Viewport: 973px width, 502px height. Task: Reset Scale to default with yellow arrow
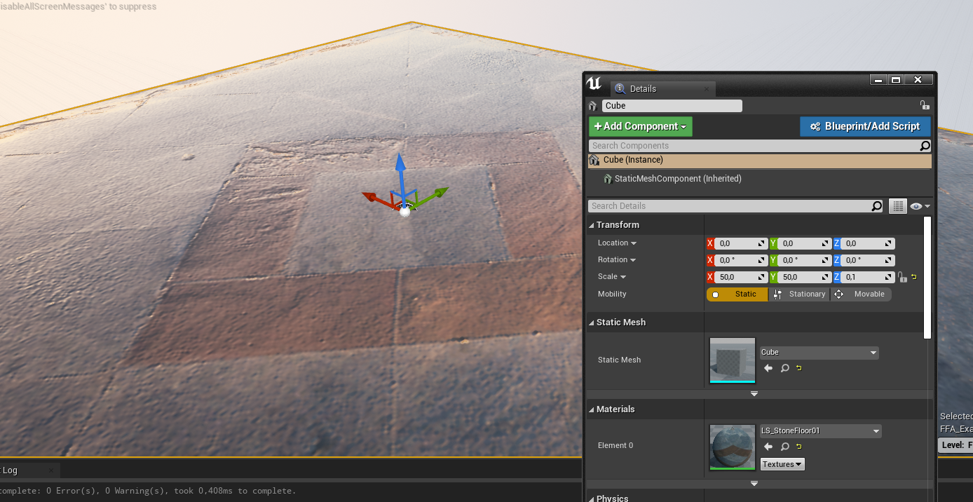coord(913,278)
